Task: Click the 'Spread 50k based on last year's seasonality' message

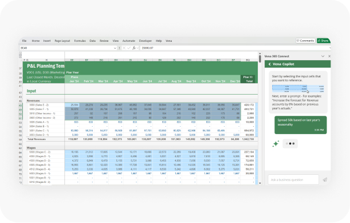Action: pos(300,125)
